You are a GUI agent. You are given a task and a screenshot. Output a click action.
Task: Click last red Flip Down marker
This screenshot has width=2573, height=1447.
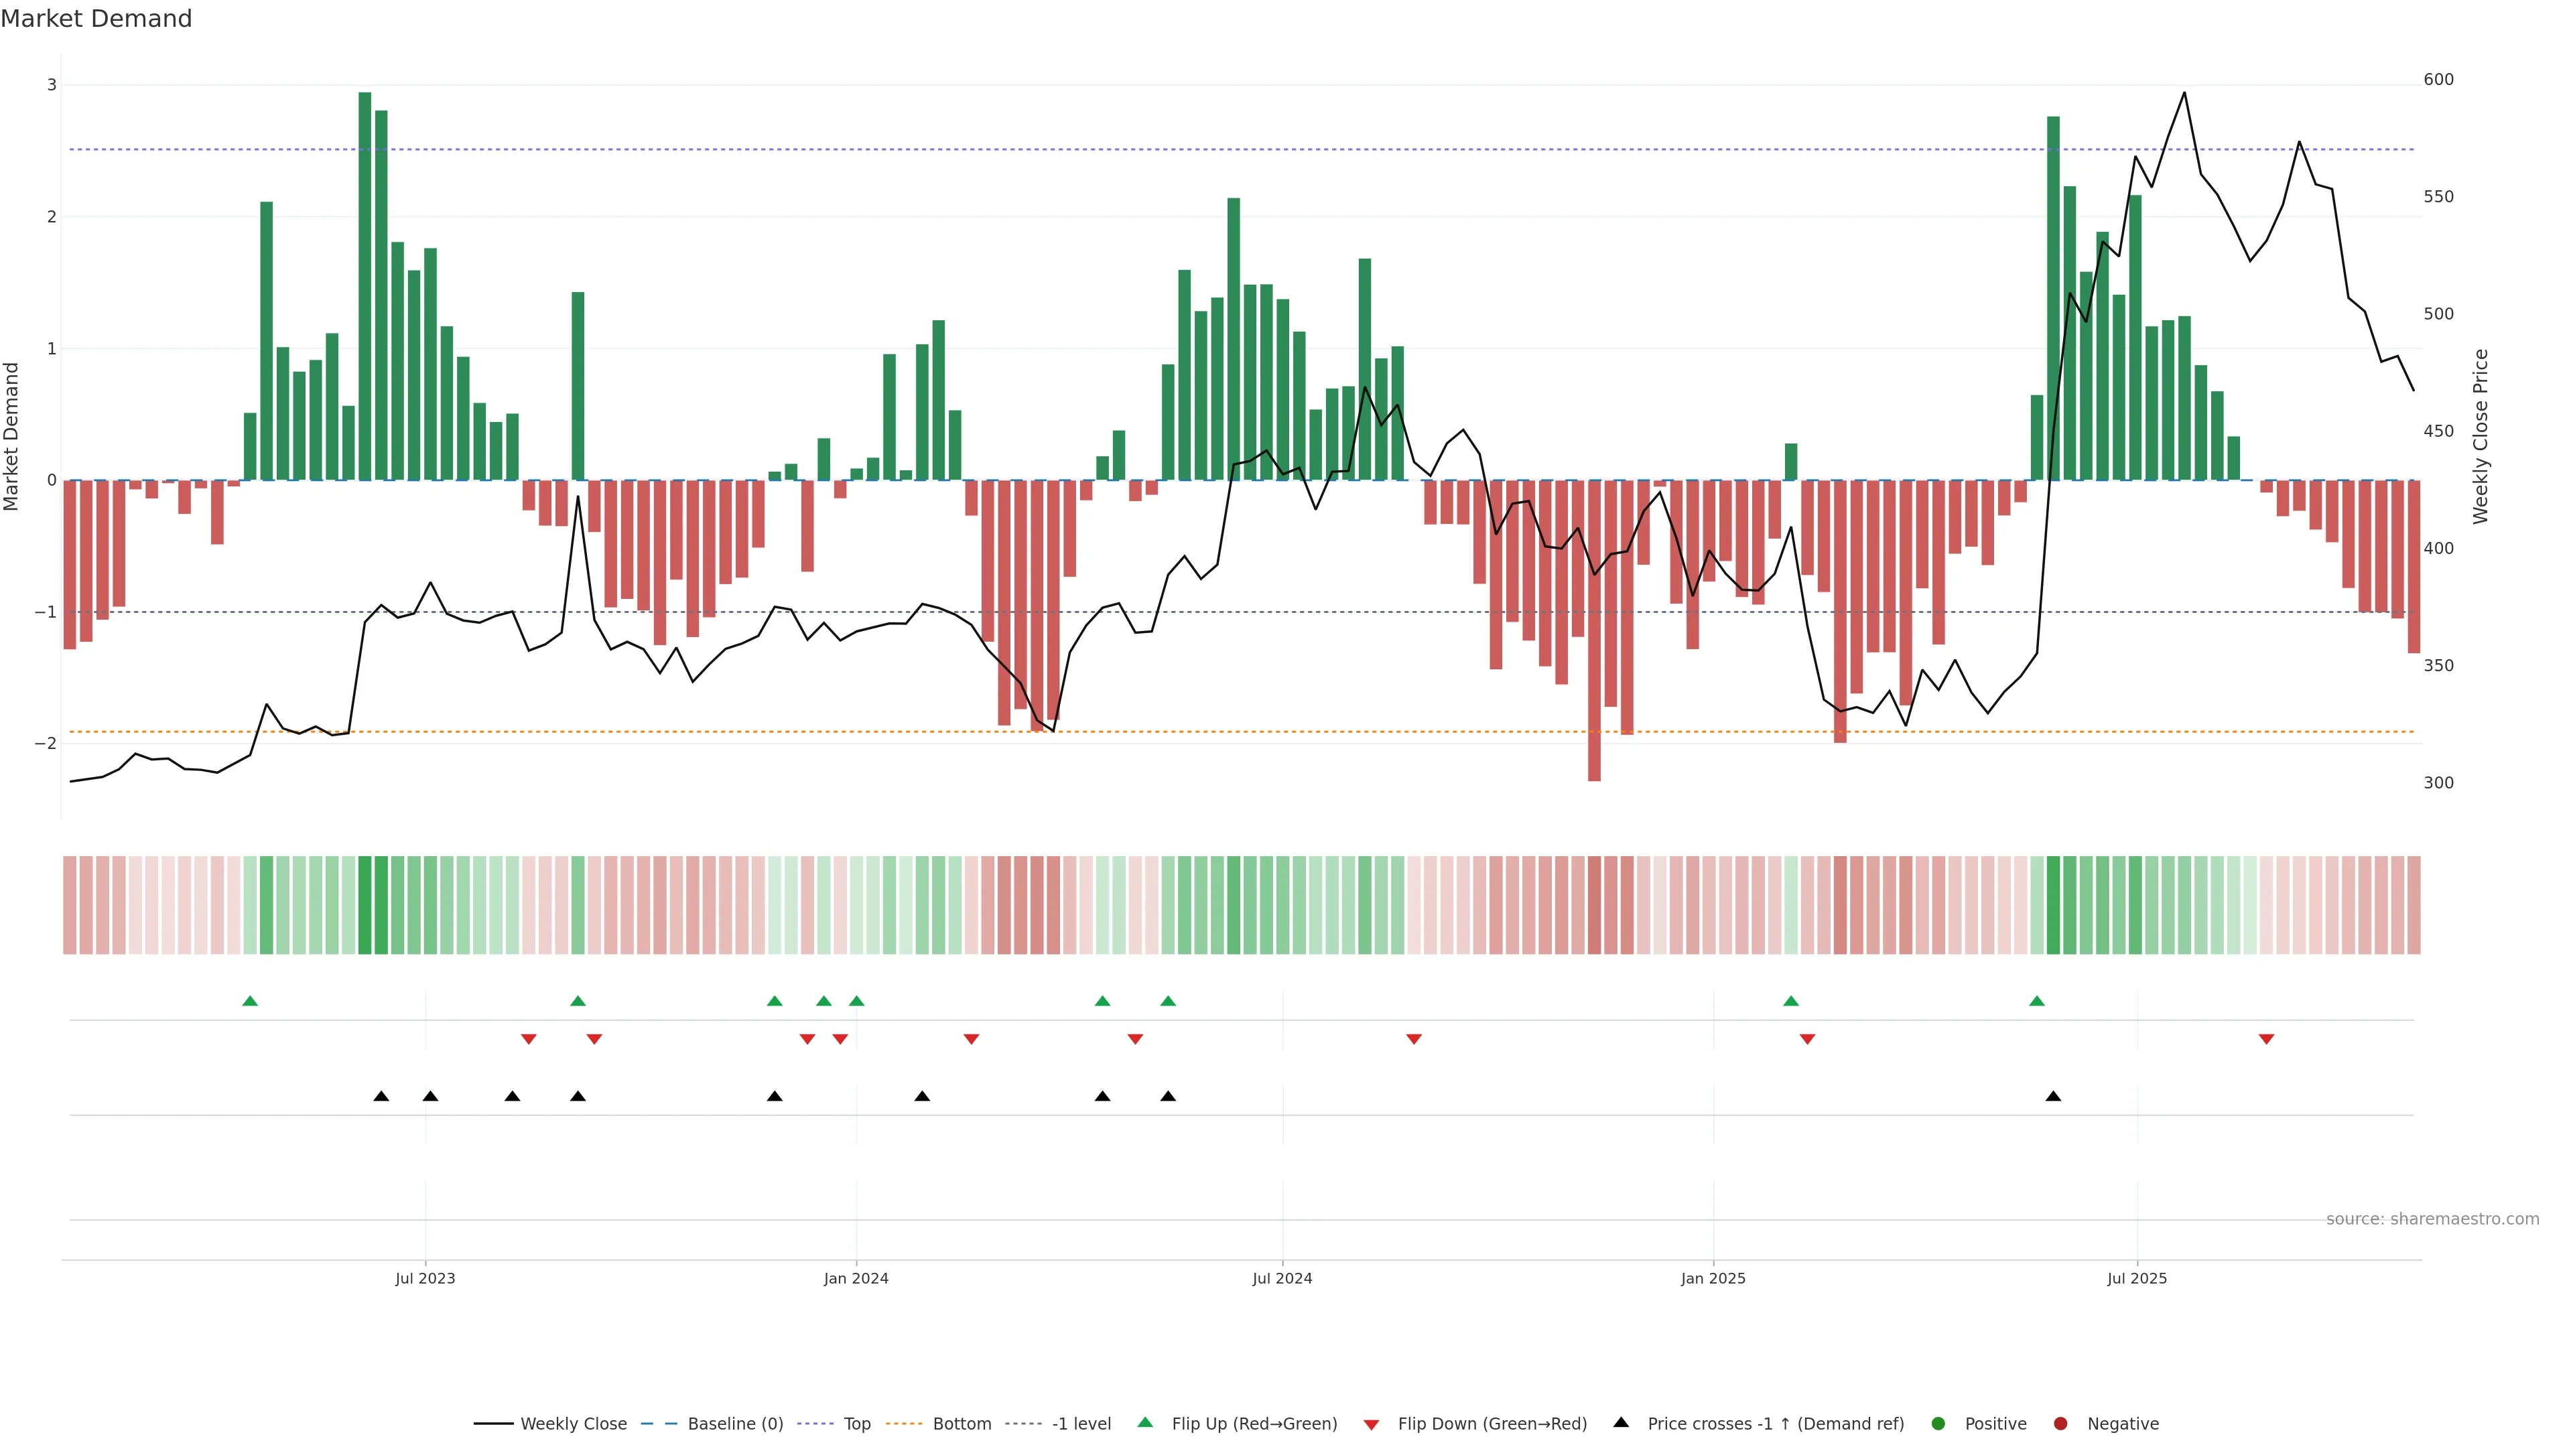click(2266, 1040)
